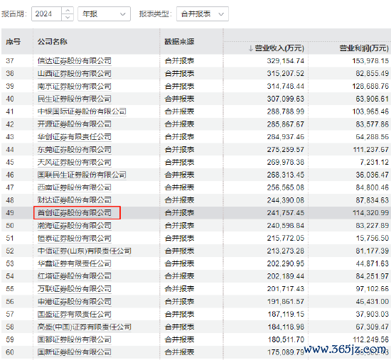Open 国联民生证券股份有限公司 link

click(82, 175)
